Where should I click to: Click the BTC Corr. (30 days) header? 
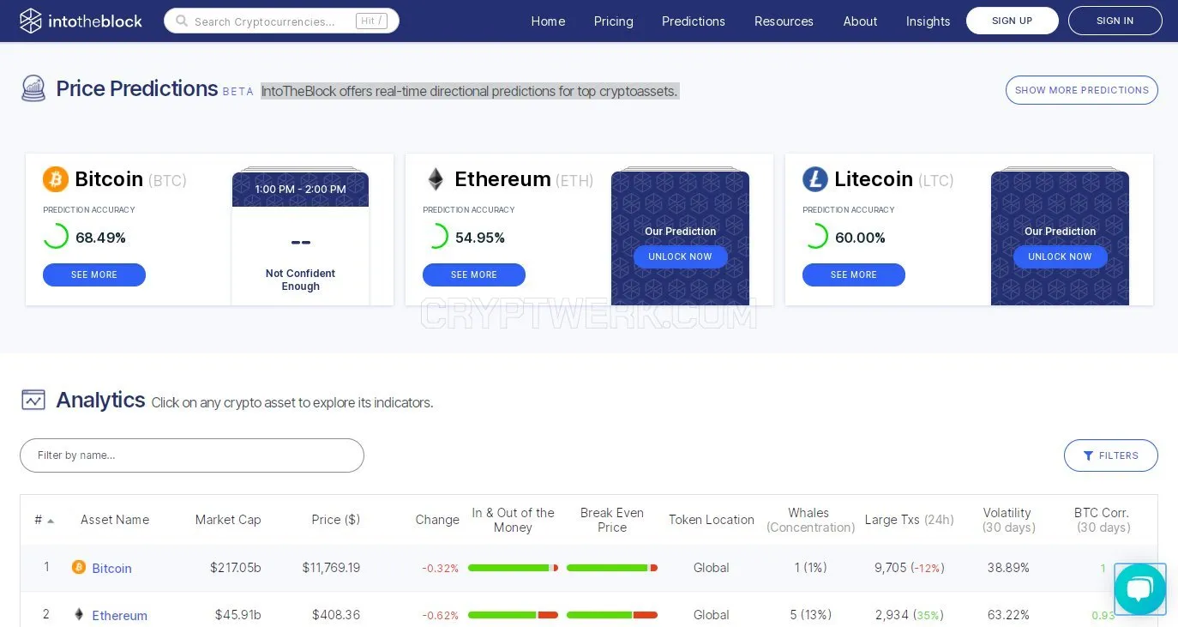pos(1102,520)
